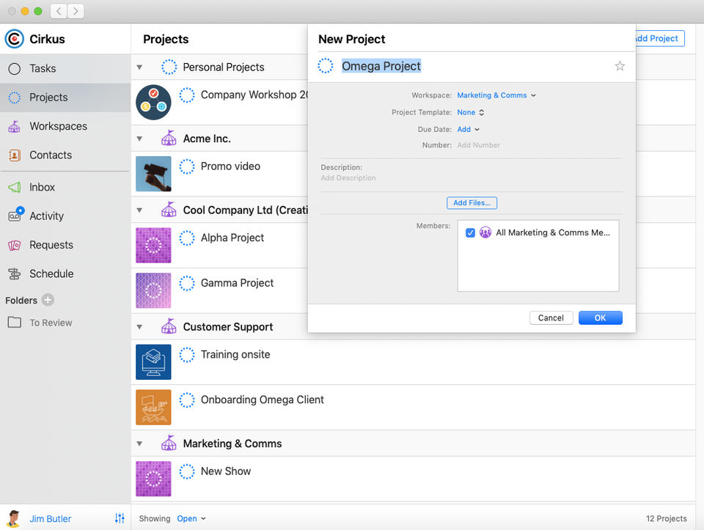This screenshot has width=704, height=530.
Task: Toggle status circle of Training onsite
Action: tap(187, 355)
